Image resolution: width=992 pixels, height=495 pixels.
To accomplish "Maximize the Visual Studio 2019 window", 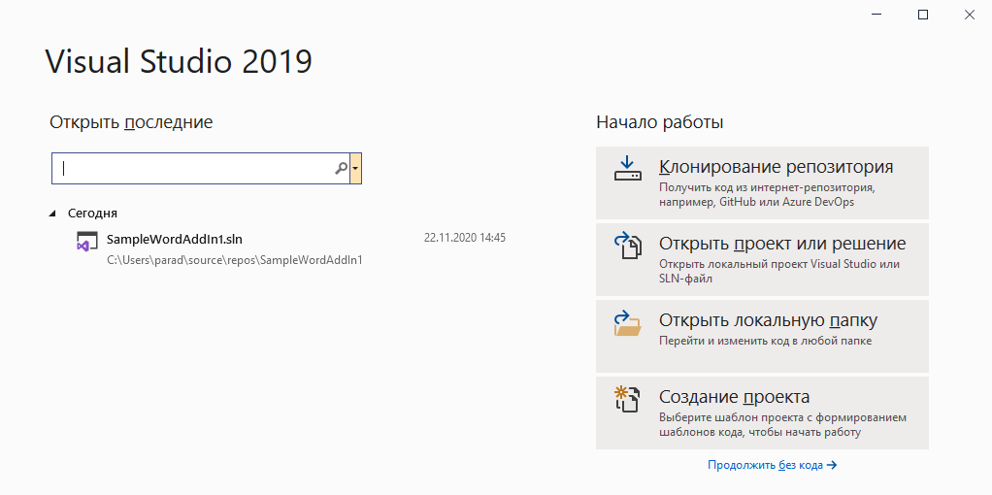I will click(x=923, y=15).
